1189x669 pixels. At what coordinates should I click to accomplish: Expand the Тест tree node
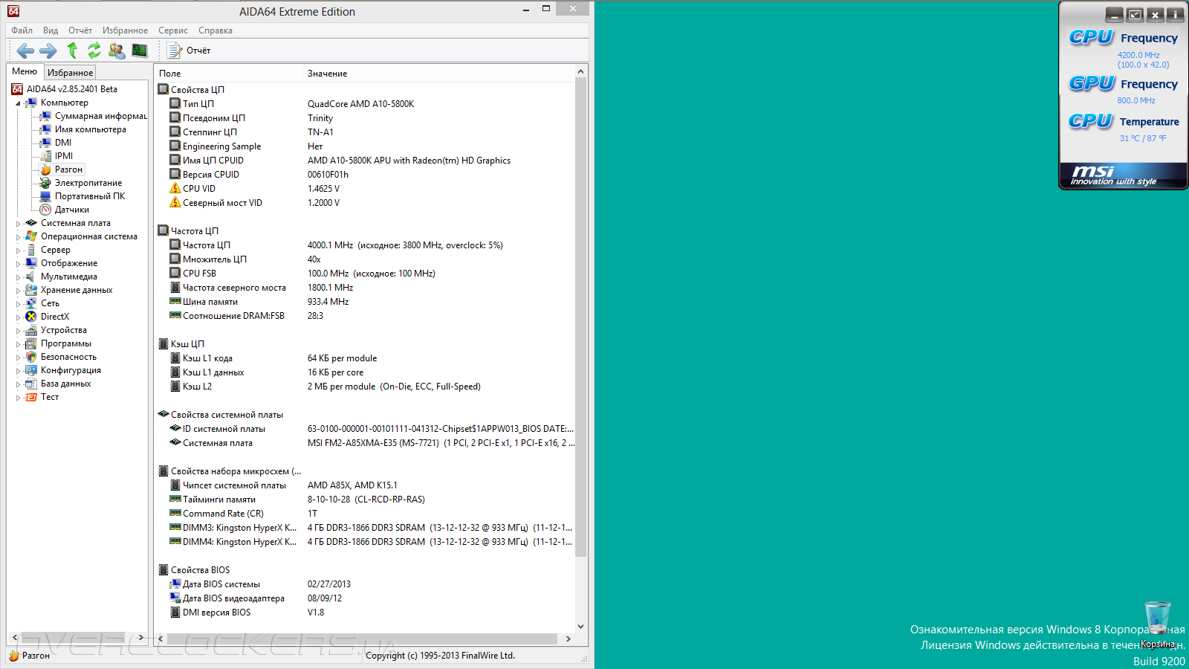pos(18,397)
